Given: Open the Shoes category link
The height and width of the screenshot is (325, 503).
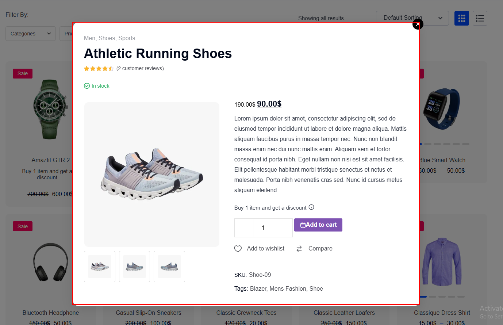Looking at the screenshot, I should (107, 38).
